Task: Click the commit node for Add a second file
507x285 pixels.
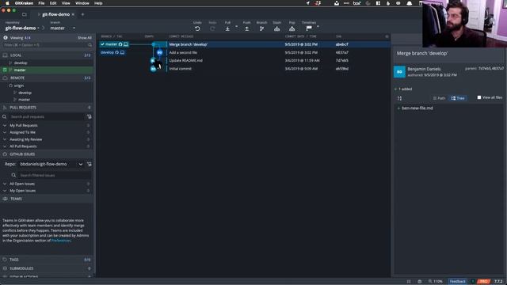Action: click(x=160, y=52)
